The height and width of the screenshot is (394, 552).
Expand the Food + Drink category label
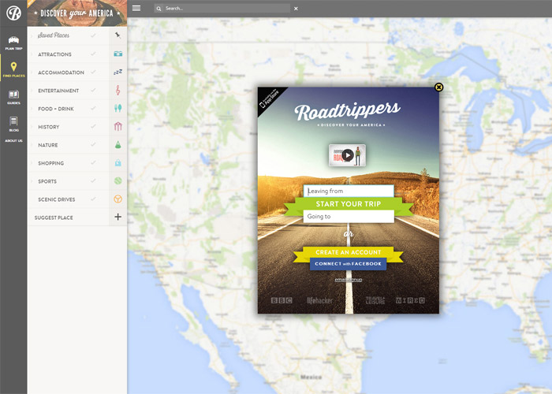(x=56, y=109)
